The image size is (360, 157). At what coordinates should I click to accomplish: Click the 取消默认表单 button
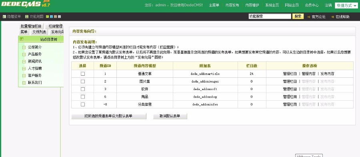170,116
